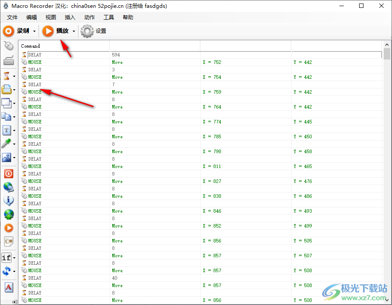Click the globe with green upload arrow
The width and height of the screenshot is (392, 305).
pos(9,214)
